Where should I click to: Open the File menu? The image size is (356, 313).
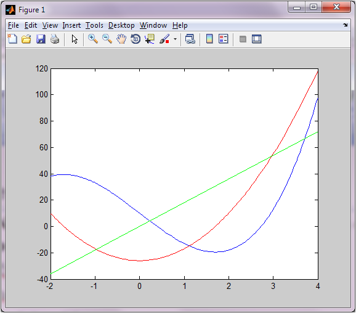(14, 25)
